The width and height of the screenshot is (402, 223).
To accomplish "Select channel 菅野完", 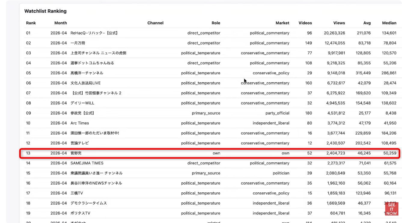I will pyautogui.click(x=76, y=153).
